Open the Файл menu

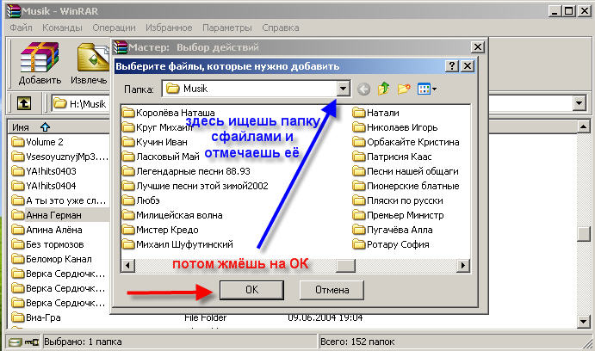click(x=21, y=28)
